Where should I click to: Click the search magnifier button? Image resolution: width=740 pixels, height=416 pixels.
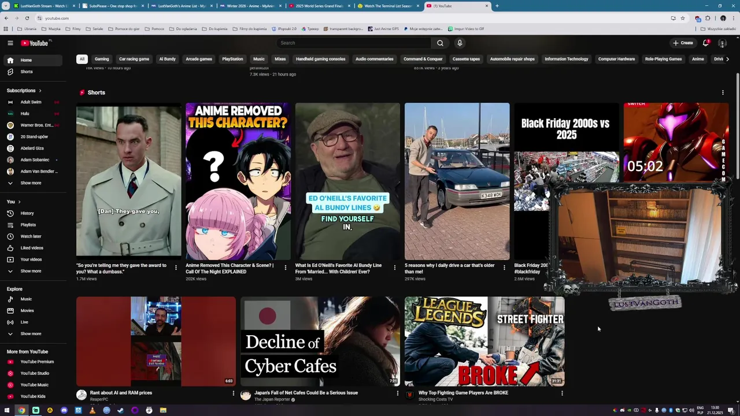440,43
